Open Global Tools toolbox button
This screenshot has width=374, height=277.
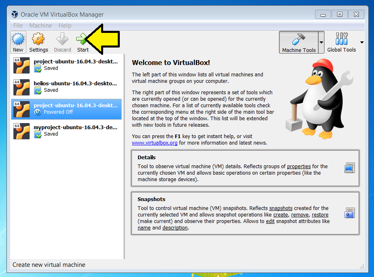[342, 42]
